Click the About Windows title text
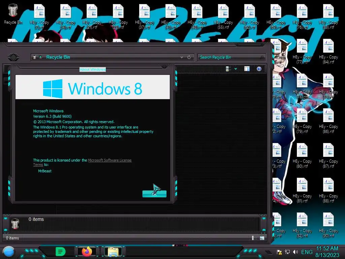 pos(93,69)
